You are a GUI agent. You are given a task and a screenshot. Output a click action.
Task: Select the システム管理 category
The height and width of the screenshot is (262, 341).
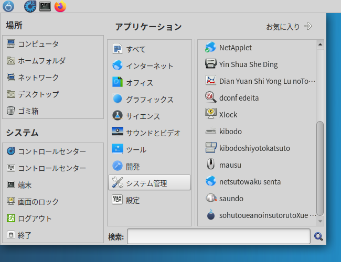150,182
